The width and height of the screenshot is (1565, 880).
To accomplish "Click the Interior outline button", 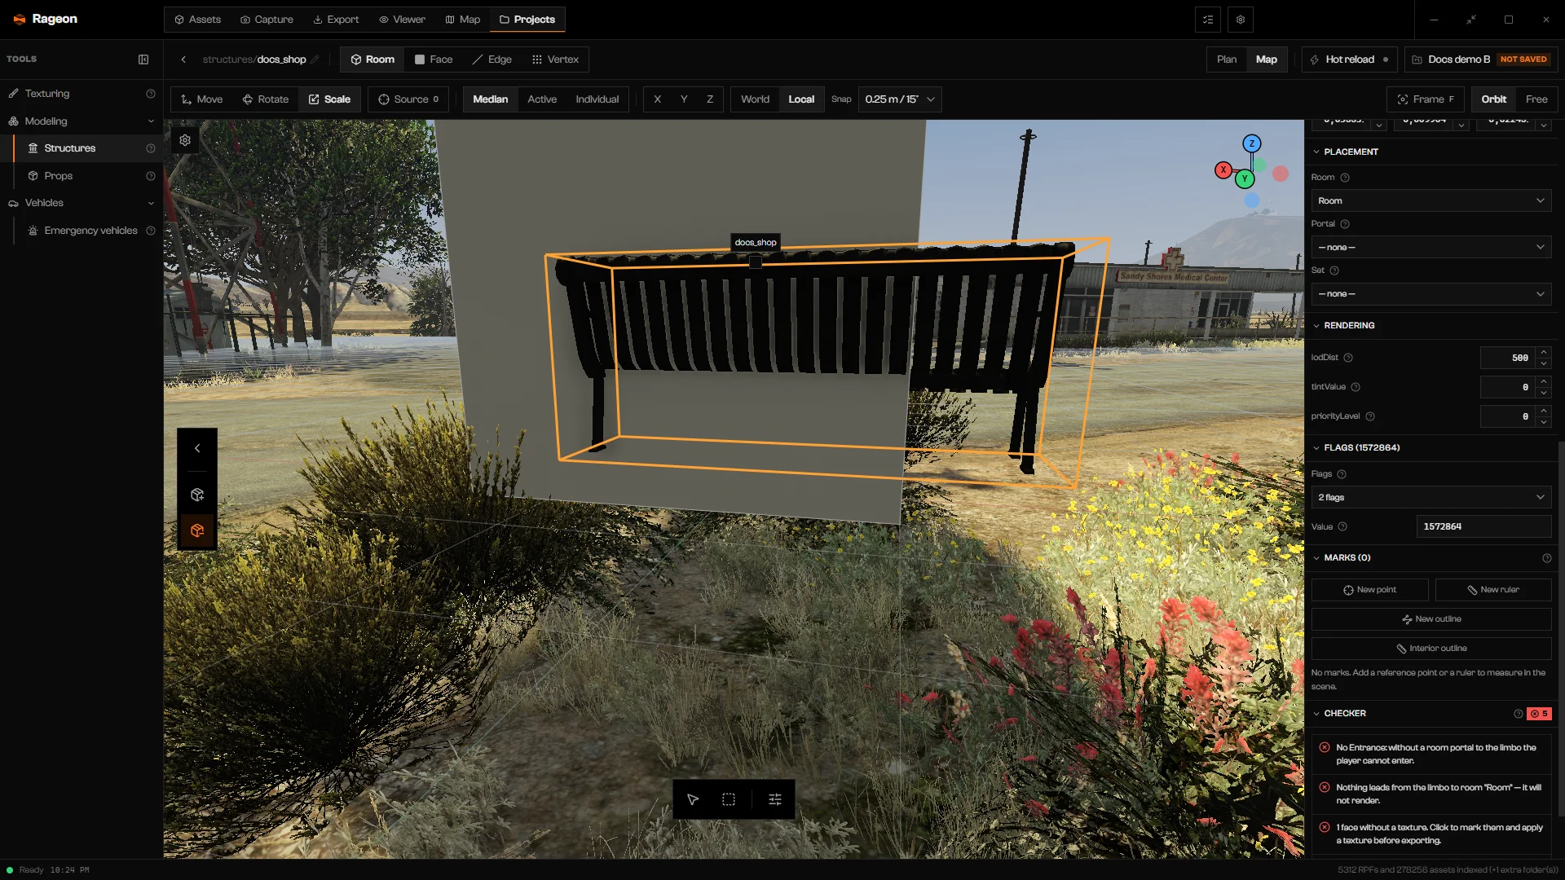I will 1431,649.
